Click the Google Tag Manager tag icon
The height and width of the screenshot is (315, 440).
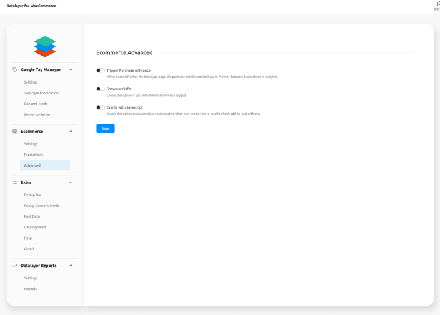15,70
